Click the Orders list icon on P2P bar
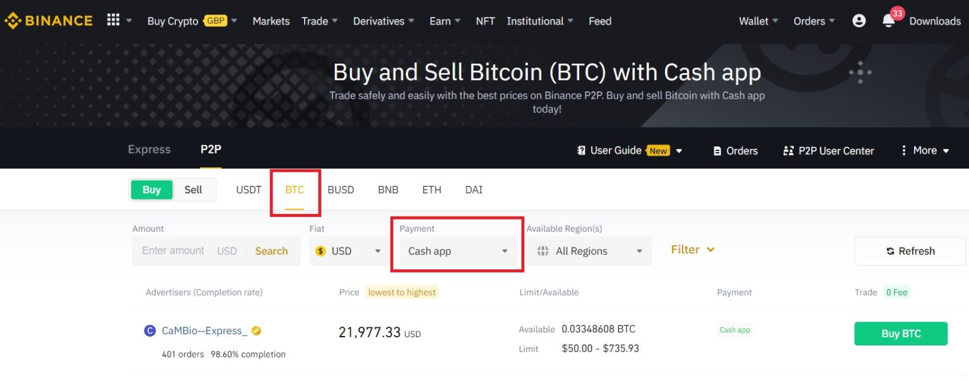 [x=717, y=150]
